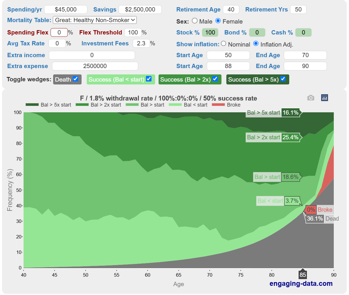Click the Extra expense amount field
Screen dimensions: 349x295
(95, 66)
